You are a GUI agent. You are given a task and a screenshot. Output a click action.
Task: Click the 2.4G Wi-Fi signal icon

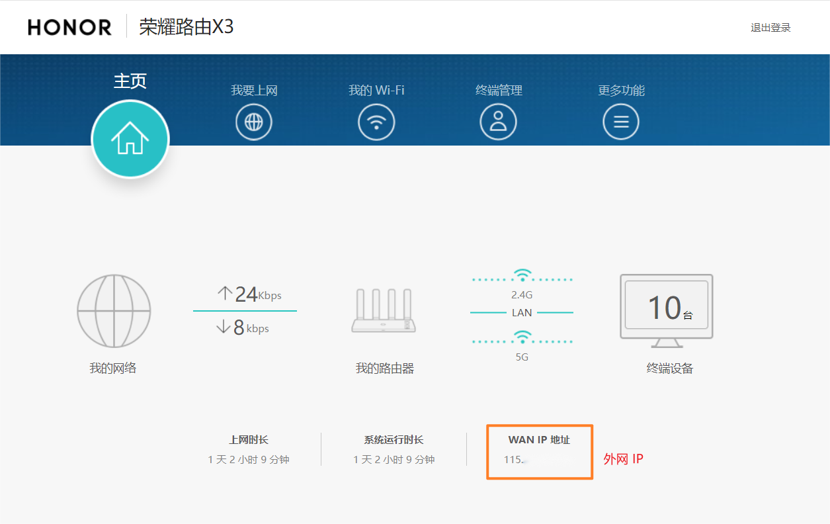tap(522, 275)
